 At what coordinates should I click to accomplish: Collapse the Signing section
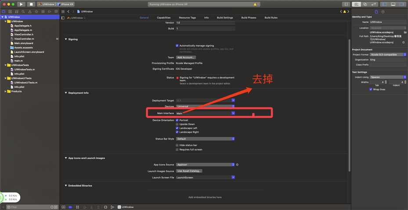[66, 39]
